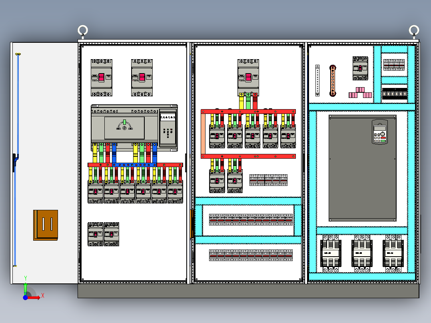
Task: Select the brown document pocket on the open door
Action: point(46,225)
